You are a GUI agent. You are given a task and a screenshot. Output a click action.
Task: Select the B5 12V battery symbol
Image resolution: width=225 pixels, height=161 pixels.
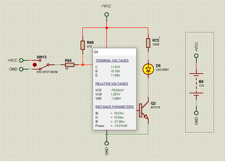pyautogui.click(x=196, y=83)
